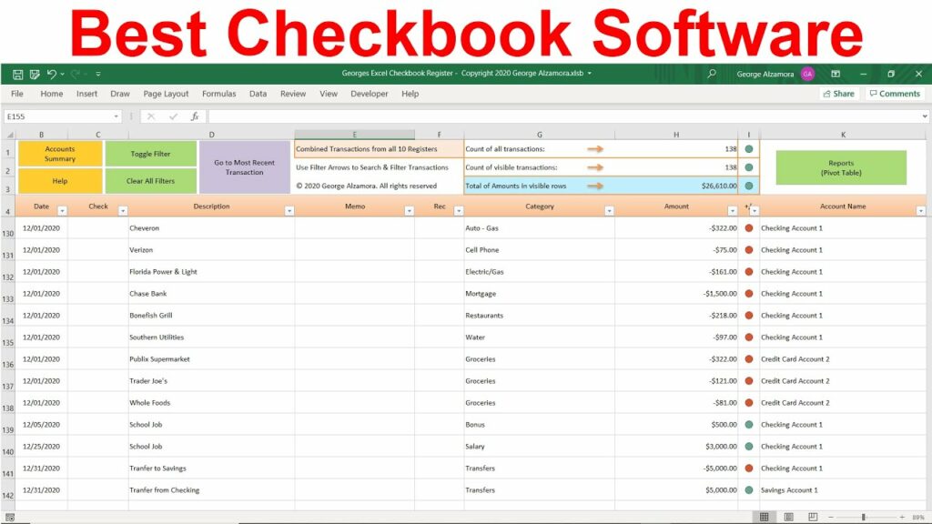Click Go to Most Recent Transaction button
This screenshot has width=932, height=524.
tap(244, 167)
